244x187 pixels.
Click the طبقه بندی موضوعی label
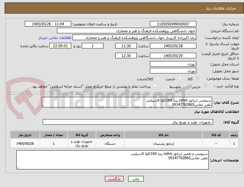[223, 78]
